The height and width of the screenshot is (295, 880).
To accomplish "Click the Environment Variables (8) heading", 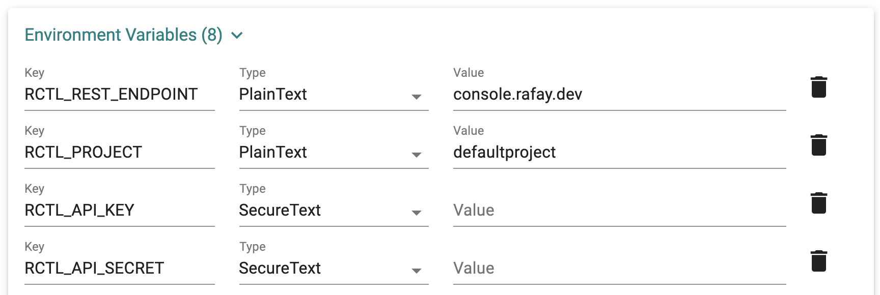I will (124, 35).
